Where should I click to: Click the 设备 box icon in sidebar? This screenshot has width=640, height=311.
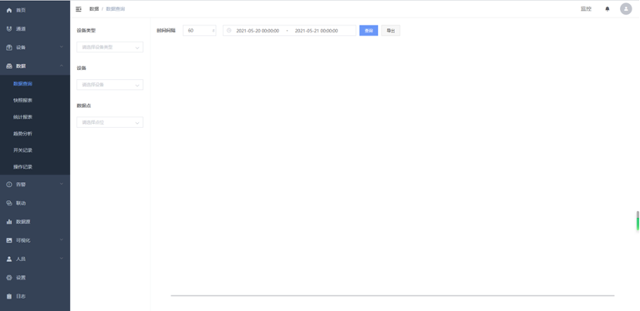coord(9,48)
